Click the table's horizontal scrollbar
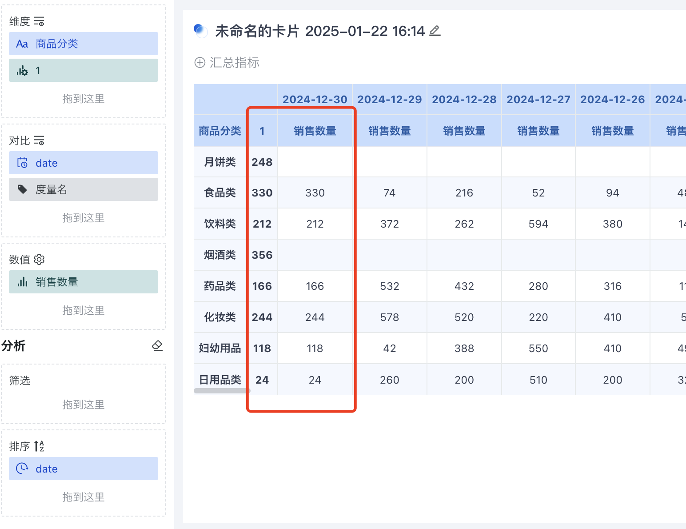 pos(222,391)
